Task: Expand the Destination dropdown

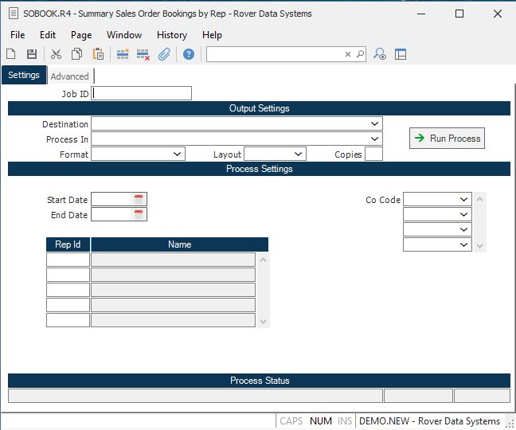Action: [374, 124]
